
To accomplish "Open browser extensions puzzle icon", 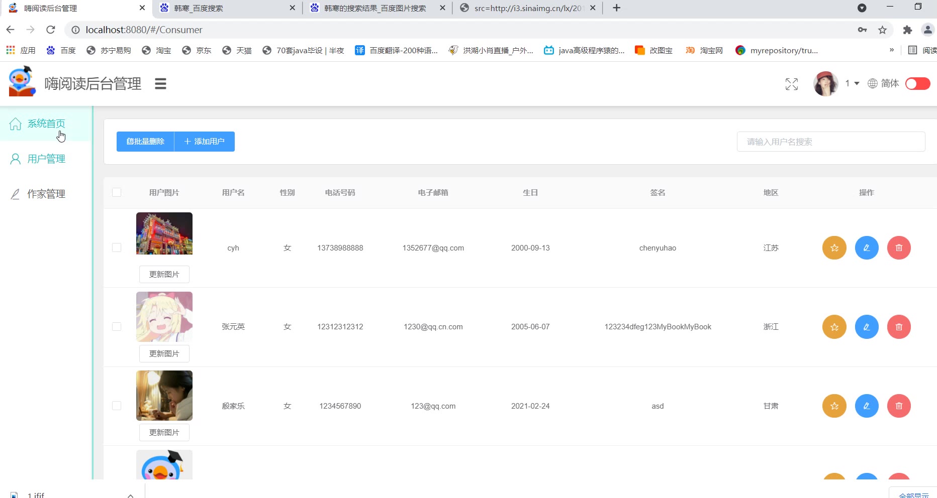I will point(907,30).
